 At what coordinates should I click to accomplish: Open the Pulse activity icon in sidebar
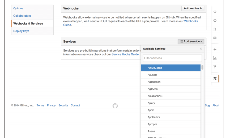[x=215, y=49]
